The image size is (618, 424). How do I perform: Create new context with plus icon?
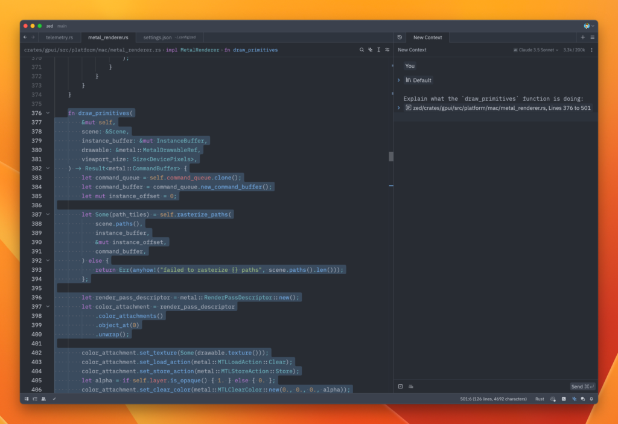[582, 37]
